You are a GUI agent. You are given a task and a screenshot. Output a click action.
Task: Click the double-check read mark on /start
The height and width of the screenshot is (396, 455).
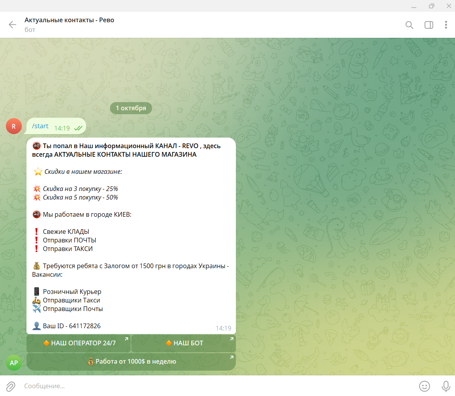pos(78,128)
